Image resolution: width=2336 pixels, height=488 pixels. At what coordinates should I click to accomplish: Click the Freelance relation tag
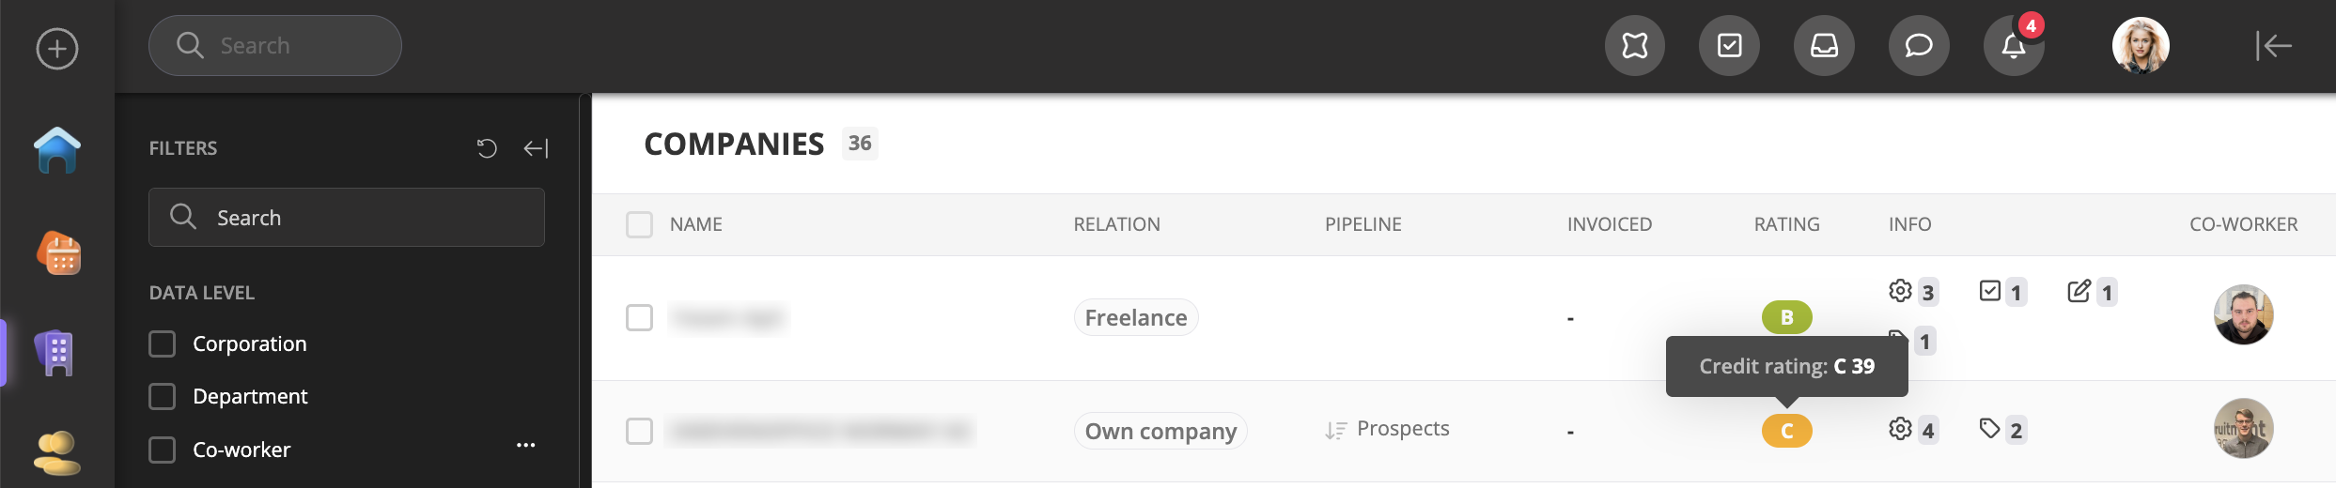coord(1136,318)
